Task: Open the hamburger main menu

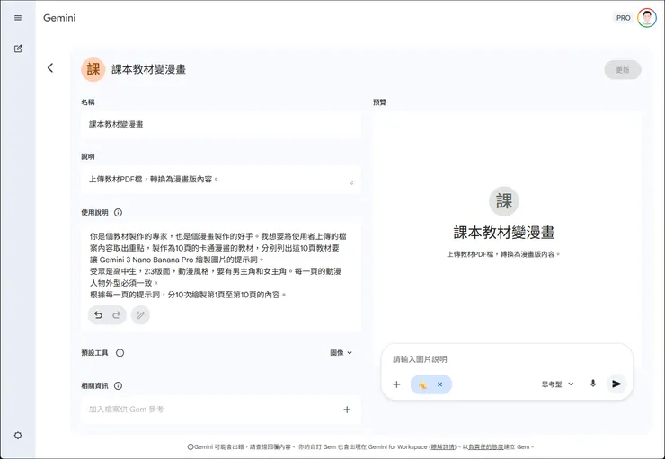Action: point(18,18)
